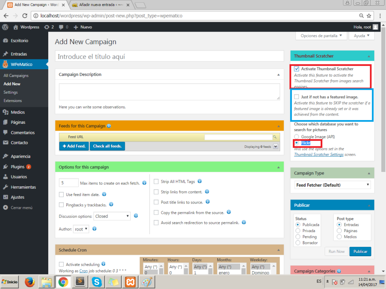386x289 pixels.
Task: Select the Flickr radio option
Action: (297, 143)
